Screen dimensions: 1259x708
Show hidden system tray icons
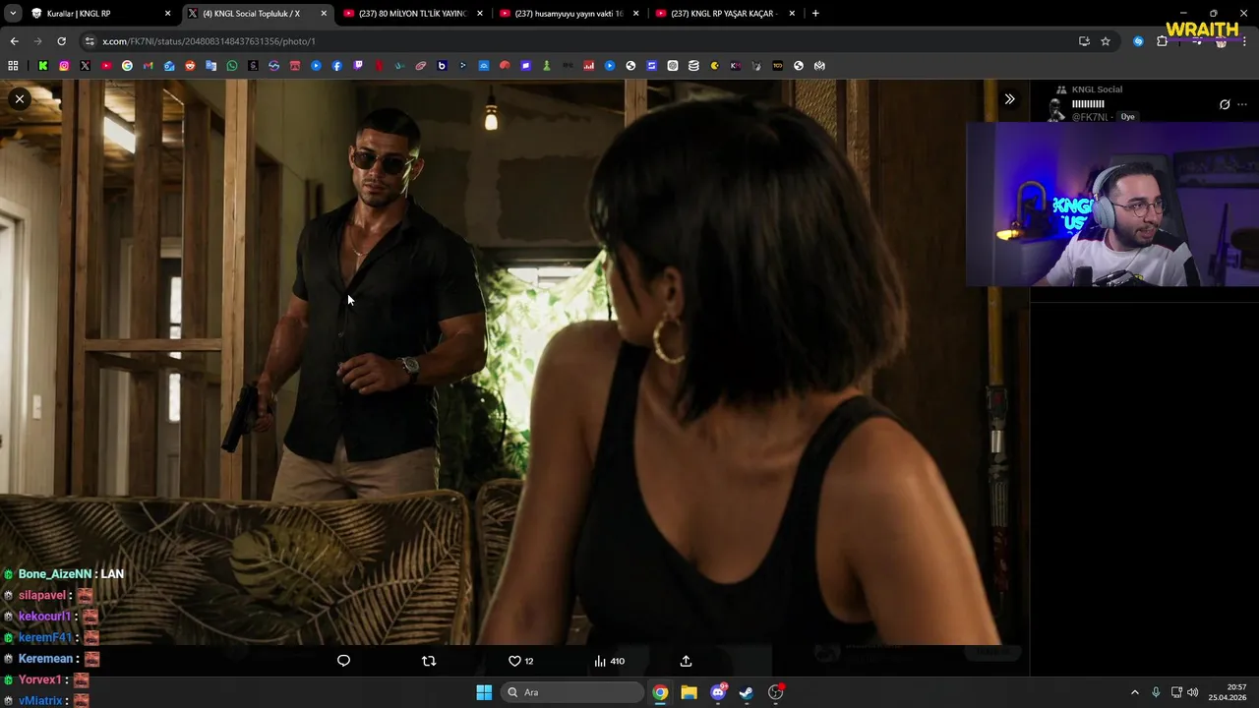pyautogui.click(x=1134, y=692)
